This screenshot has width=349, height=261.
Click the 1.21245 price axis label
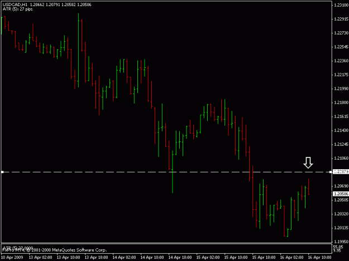pyautogui.click(x=341, y=144)
